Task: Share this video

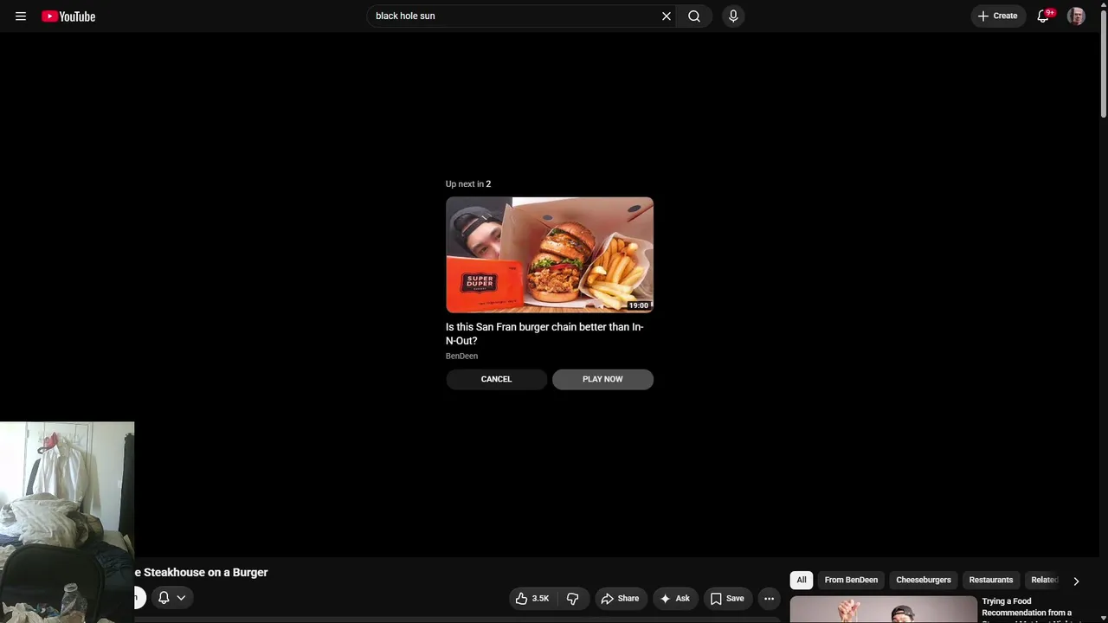Action: 620,598
